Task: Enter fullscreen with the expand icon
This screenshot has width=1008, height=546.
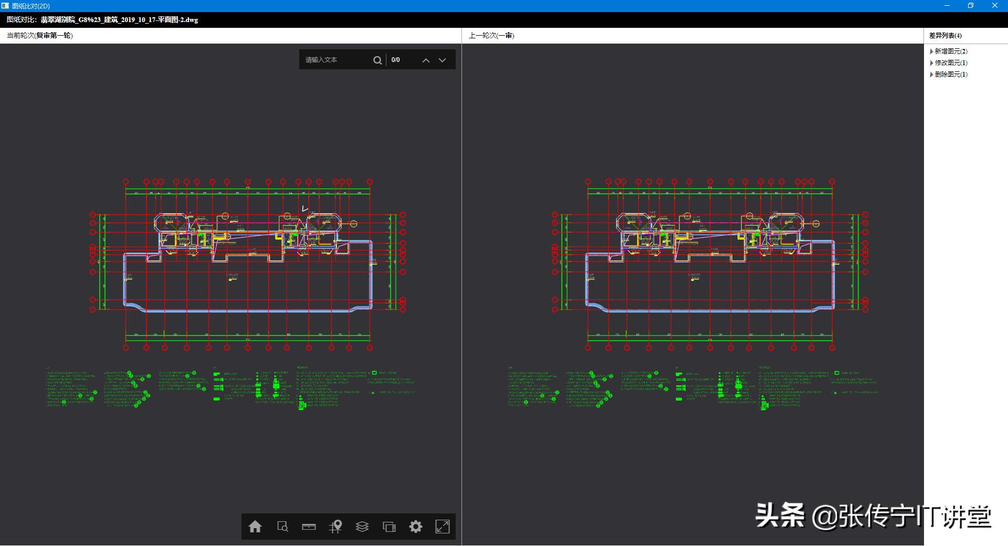Action: pos(443,527)
